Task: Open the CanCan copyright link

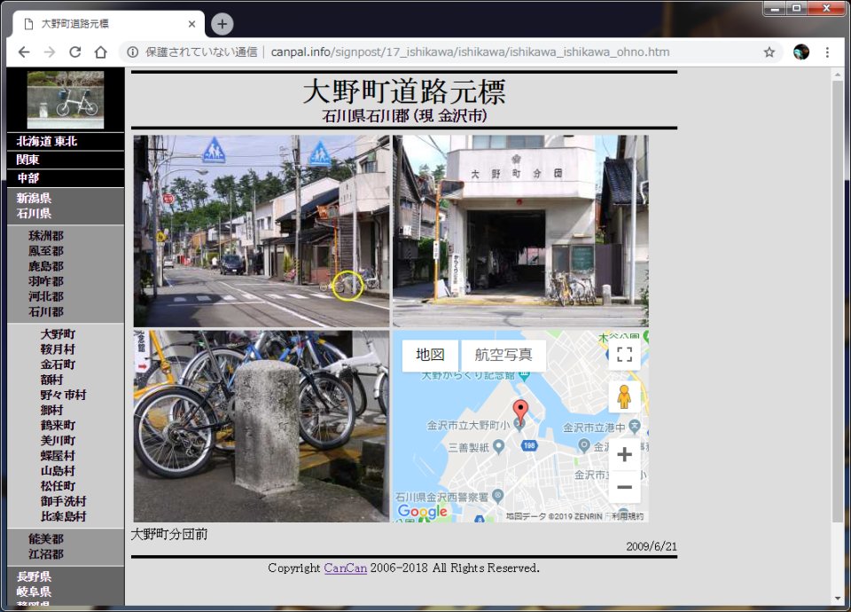Action: pyautogui.click(x=345, y=568)
